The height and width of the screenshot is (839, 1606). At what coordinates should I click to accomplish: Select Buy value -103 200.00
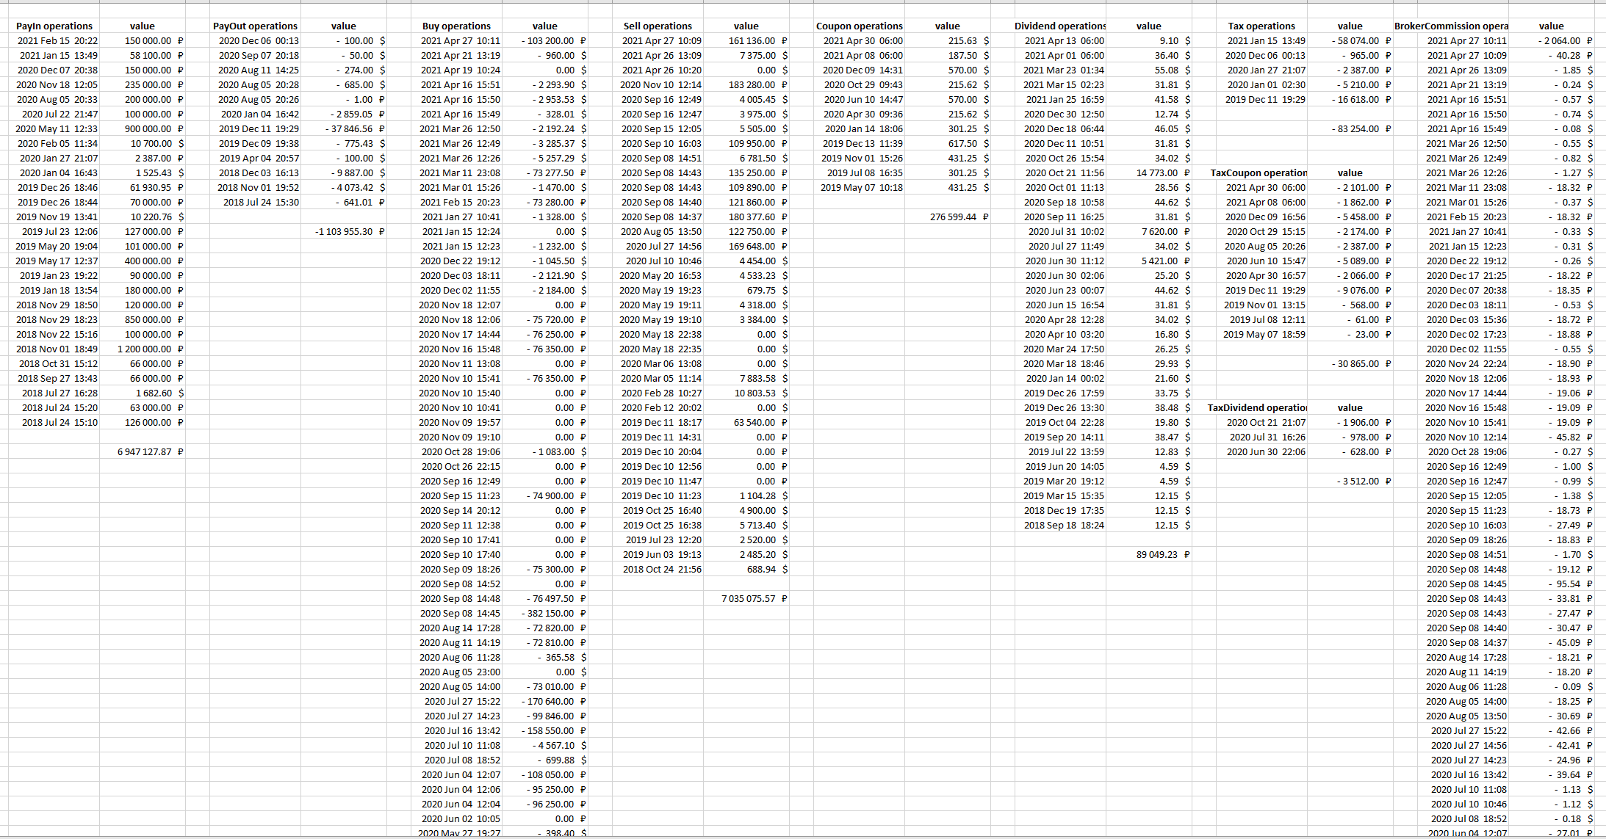(x=545, y=40)
